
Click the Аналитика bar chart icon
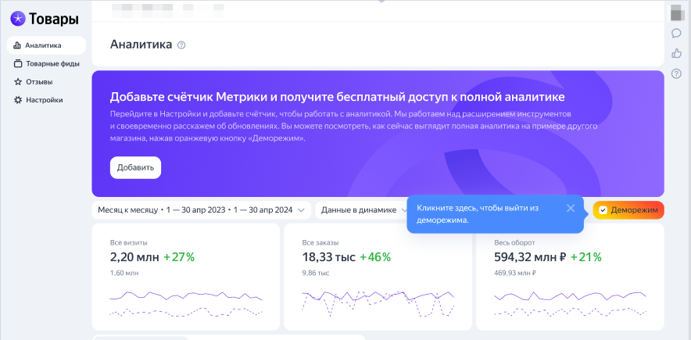click(18, 45)
